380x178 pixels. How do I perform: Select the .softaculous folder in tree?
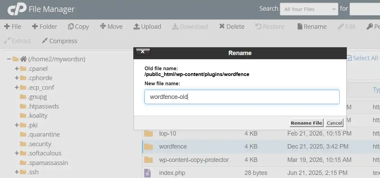tap(44, 153)
